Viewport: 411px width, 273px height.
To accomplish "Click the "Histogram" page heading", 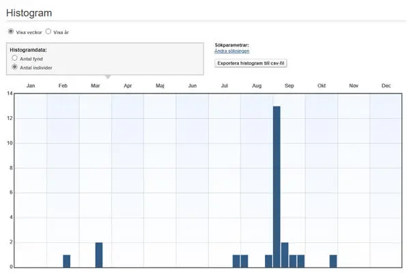I will pos(29,12).
